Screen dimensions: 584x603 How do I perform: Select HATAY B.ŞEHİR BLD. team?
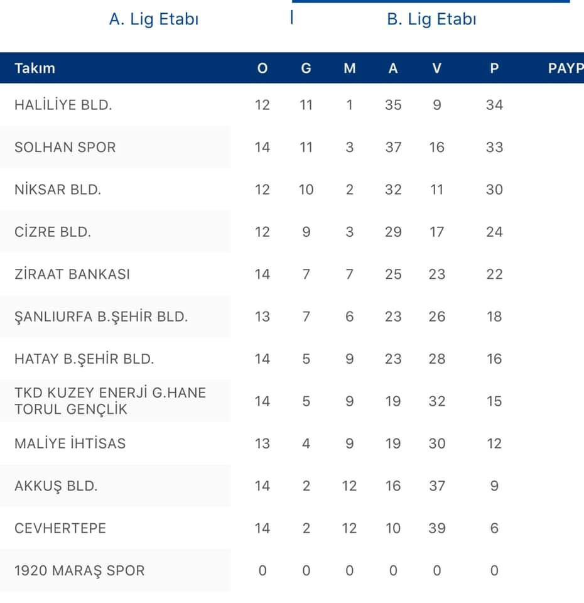click(x=84, y=359)
